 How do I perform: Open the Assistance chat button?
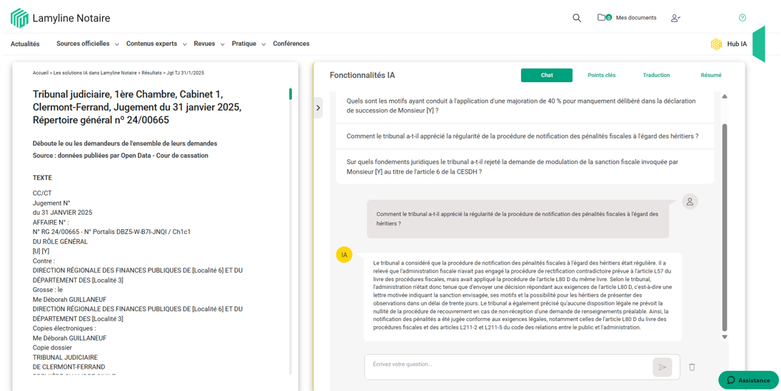(x=748, y=380)
